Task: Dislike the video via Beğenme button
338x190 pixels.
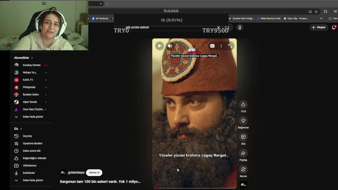Action: click(x=243, y=121)
